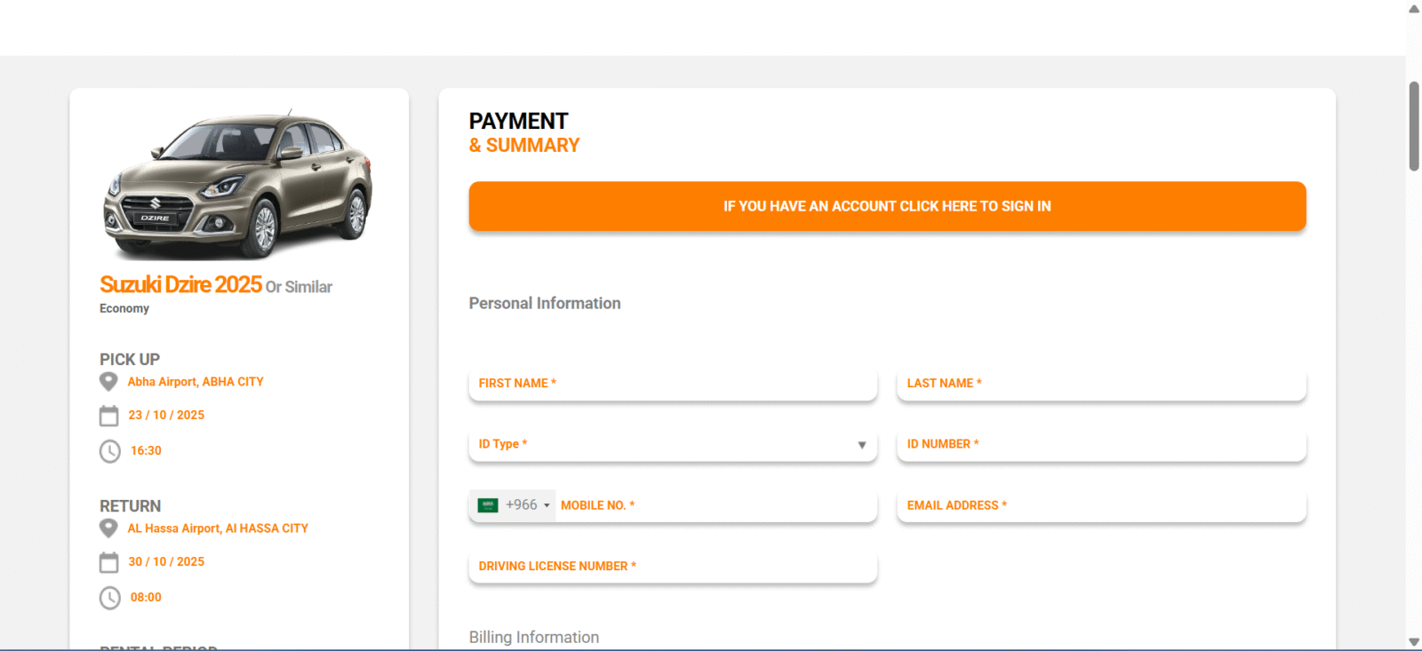Click the pickup date calendar icon
Screen dimensions: 1422x651
click(108, 416)
